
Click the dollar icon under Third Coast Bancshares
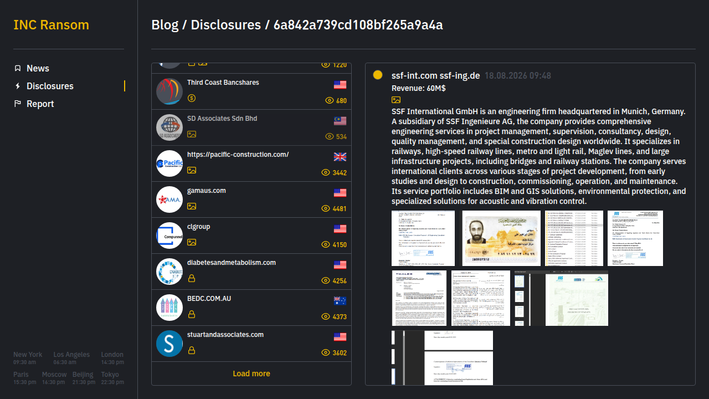pyautogui.click(x=192, y=98)
